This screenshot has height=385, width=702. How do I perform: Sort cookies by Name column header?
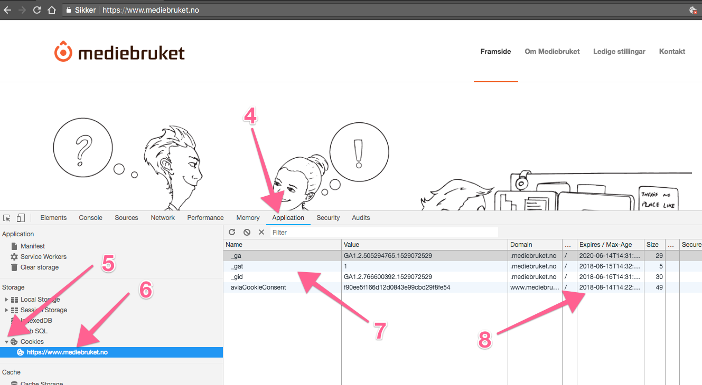coord(282,245)
